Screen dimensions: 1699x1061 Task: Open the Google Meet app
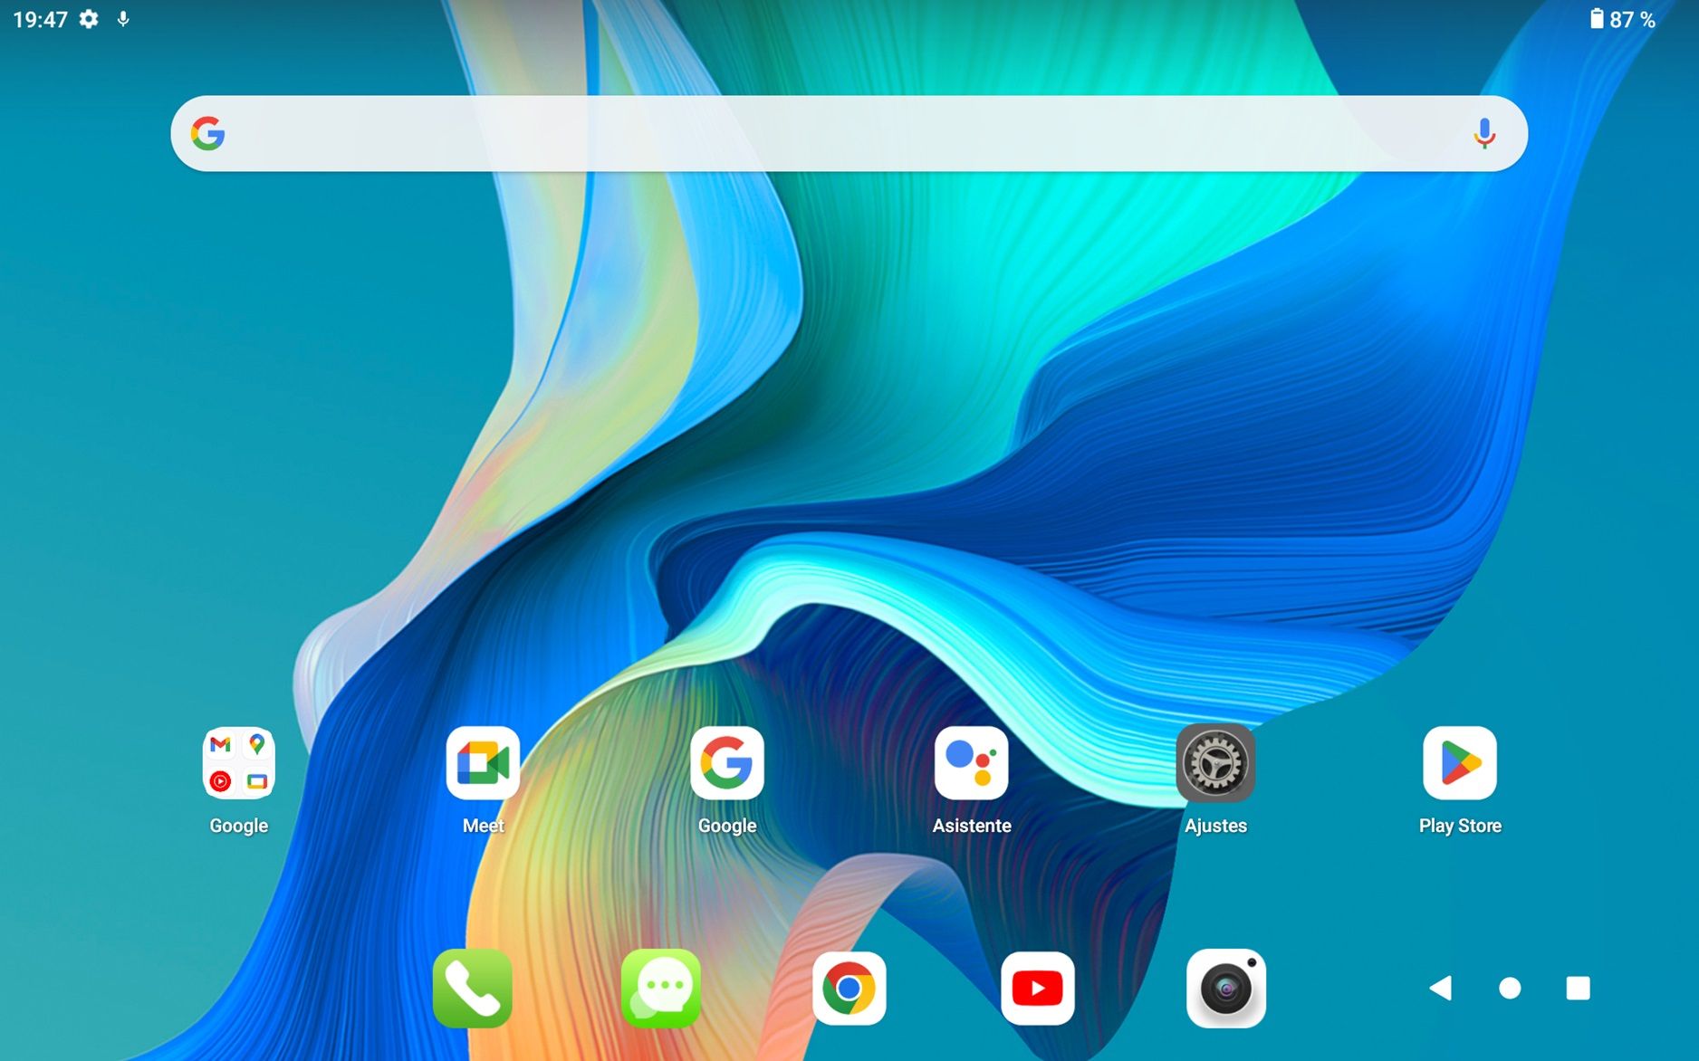pyautogui.click(x=482, y=763)
